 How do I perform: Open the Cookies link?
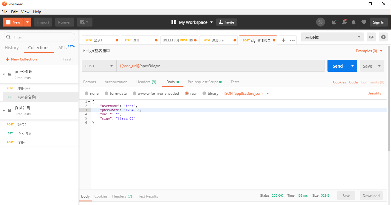339,82
